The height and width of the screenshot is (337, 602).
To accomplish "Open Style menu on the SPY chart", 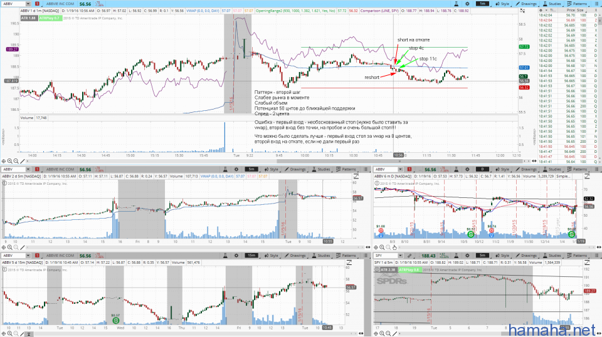I will point(502,256).
